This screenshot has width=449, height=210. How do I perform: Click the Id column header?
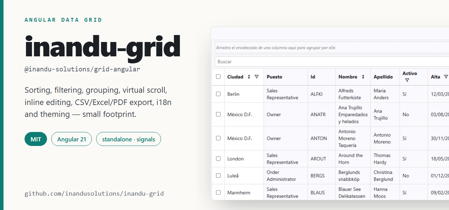(x=322, y=77)
